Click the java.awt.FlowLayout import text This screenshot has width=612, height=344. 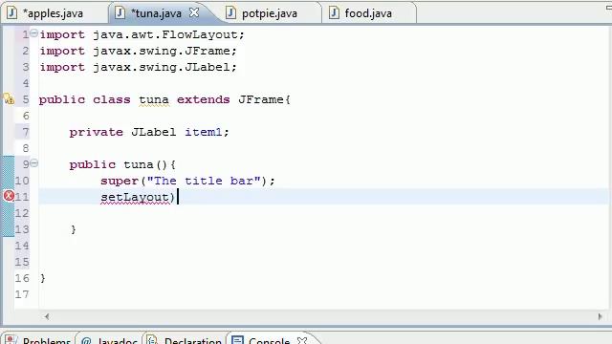coord(165,34)
